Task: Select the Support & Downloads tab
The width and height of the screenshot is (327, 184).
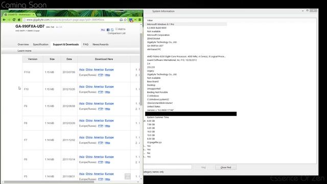Action: pyautogui.click(x=66, y=44)
